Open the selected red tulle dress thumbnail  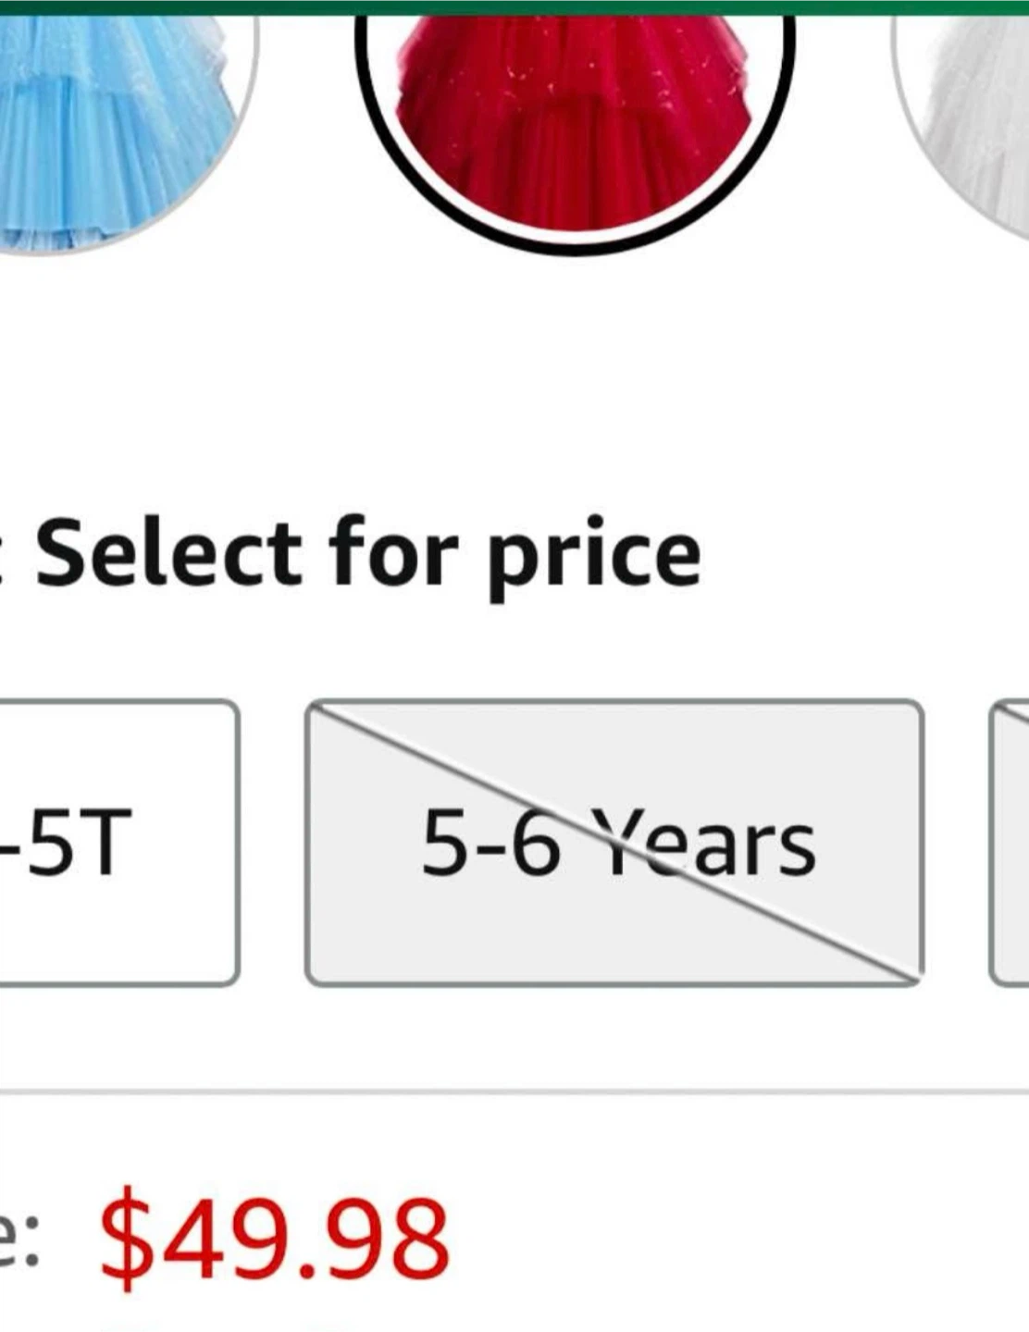(x=575, y=129)
